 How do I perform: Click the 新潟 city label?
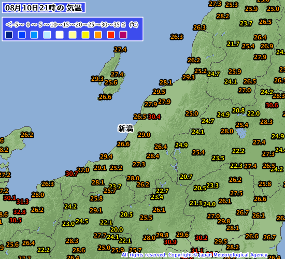(125, 128)
